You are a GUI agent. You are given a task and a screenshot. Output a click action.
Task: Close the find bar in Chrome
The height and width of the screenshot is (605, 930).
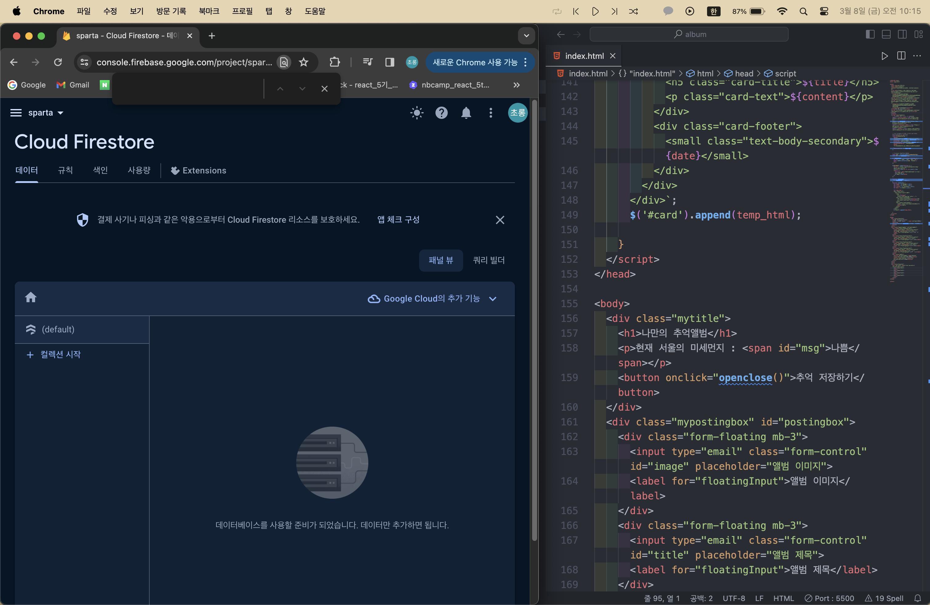click(324, 89)
